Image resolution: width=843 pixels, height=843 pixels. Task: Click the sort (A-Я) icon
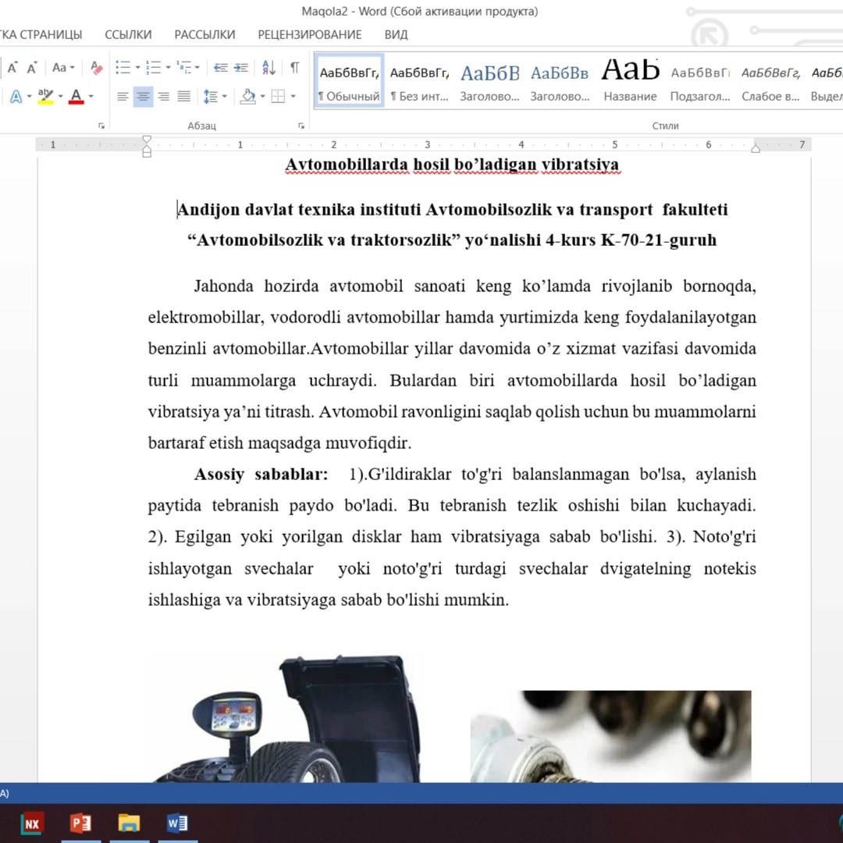click(x=268, y=68)
